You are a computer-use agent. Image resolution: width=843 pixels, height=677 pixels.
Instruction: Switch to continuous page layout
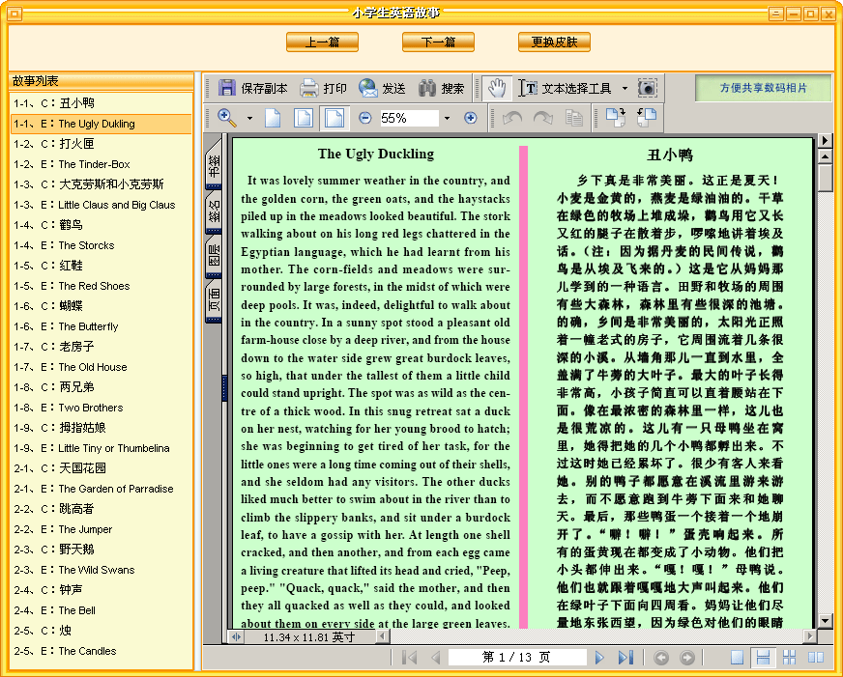(763, 657)
